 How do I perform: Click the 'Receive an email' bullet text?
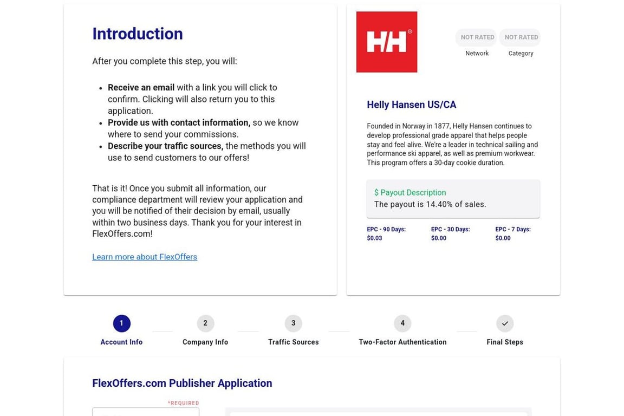click(141, 88)
